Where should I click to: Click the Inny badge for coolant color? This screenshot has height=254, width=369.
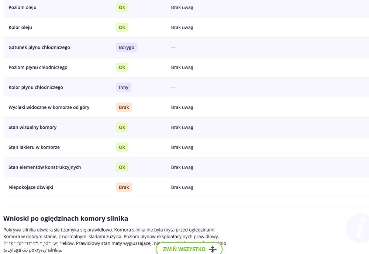(124, 87)
